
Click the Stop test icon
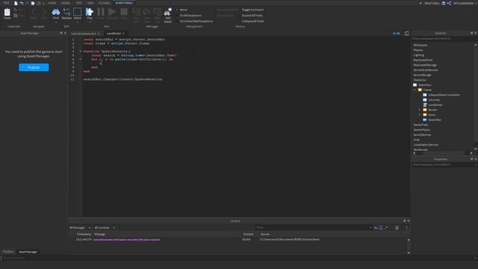click(124, 12)
